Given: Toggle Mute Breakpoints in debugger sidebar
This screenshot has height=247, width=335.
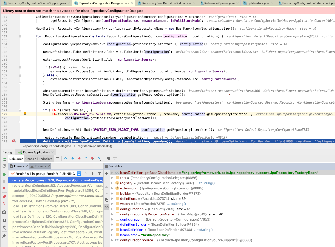Looking at the screenshot, I should click(4, 204).
